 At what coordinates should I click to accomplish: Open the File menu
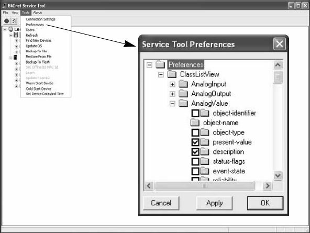point(5,13)
